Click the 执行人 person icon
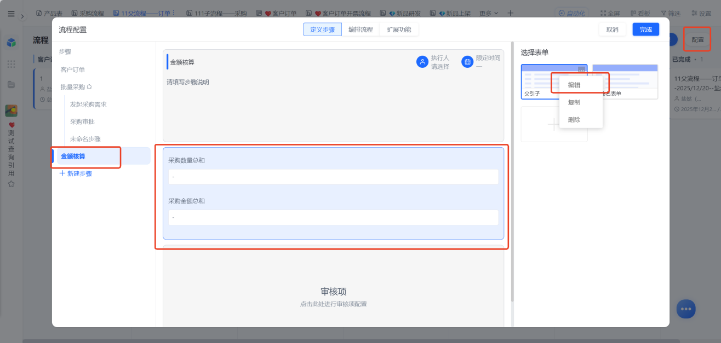The image size is (721, 343). click(422, 62)
